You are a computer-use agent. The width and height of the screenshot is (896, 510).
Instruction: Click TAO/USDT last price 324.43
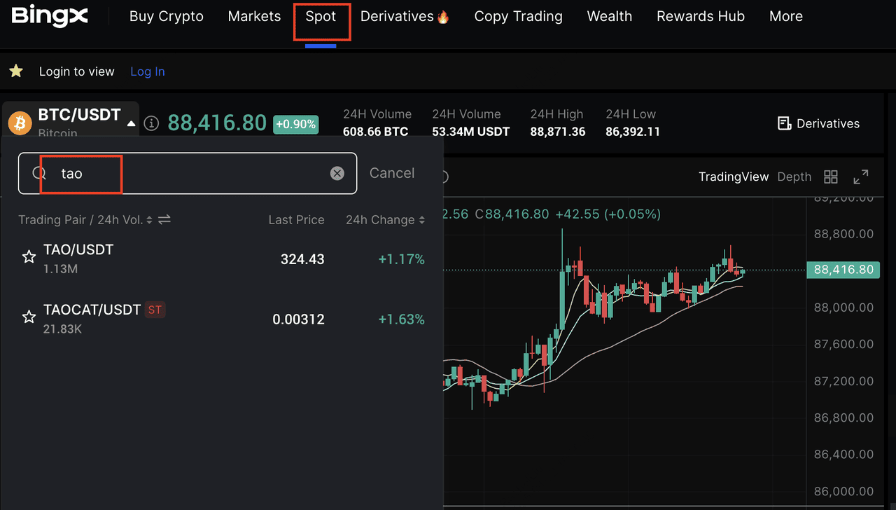tap(302, 259)
